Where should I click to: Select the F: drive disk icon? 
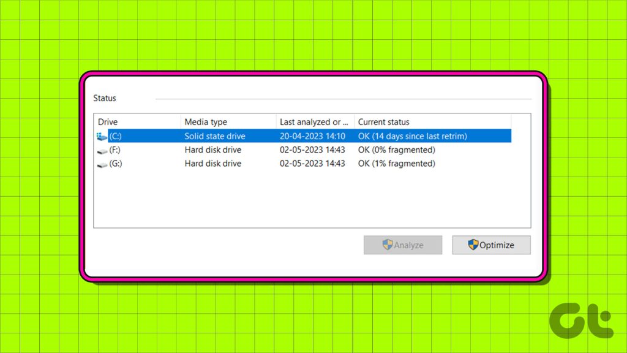[102, 151]
